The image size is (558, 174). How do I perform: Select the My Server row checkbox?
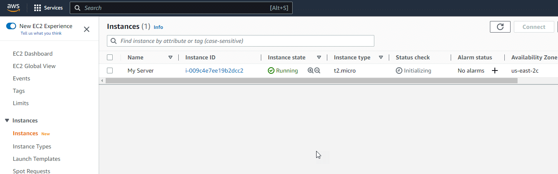tap(110, 71)
